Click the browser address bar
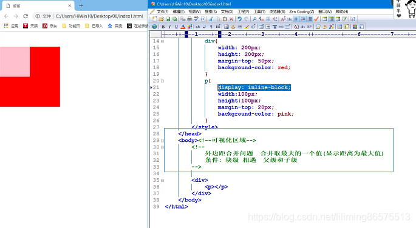The height and width of the screenshot is (228, 416). (x=90, y=16)
